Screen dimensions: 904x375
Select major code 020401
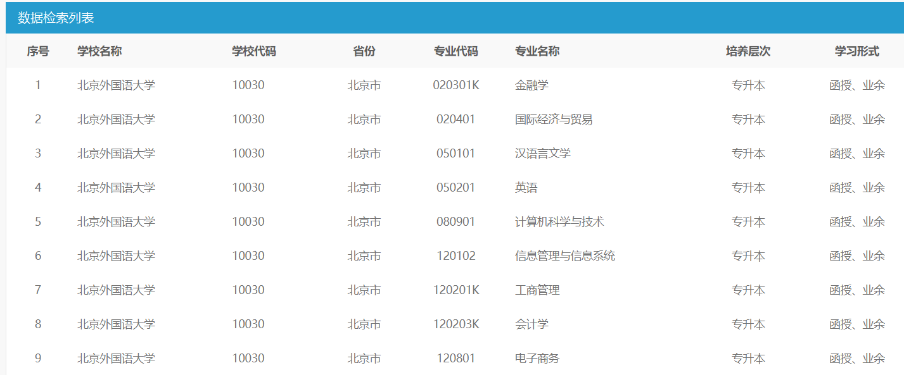(x=456, y=120)
